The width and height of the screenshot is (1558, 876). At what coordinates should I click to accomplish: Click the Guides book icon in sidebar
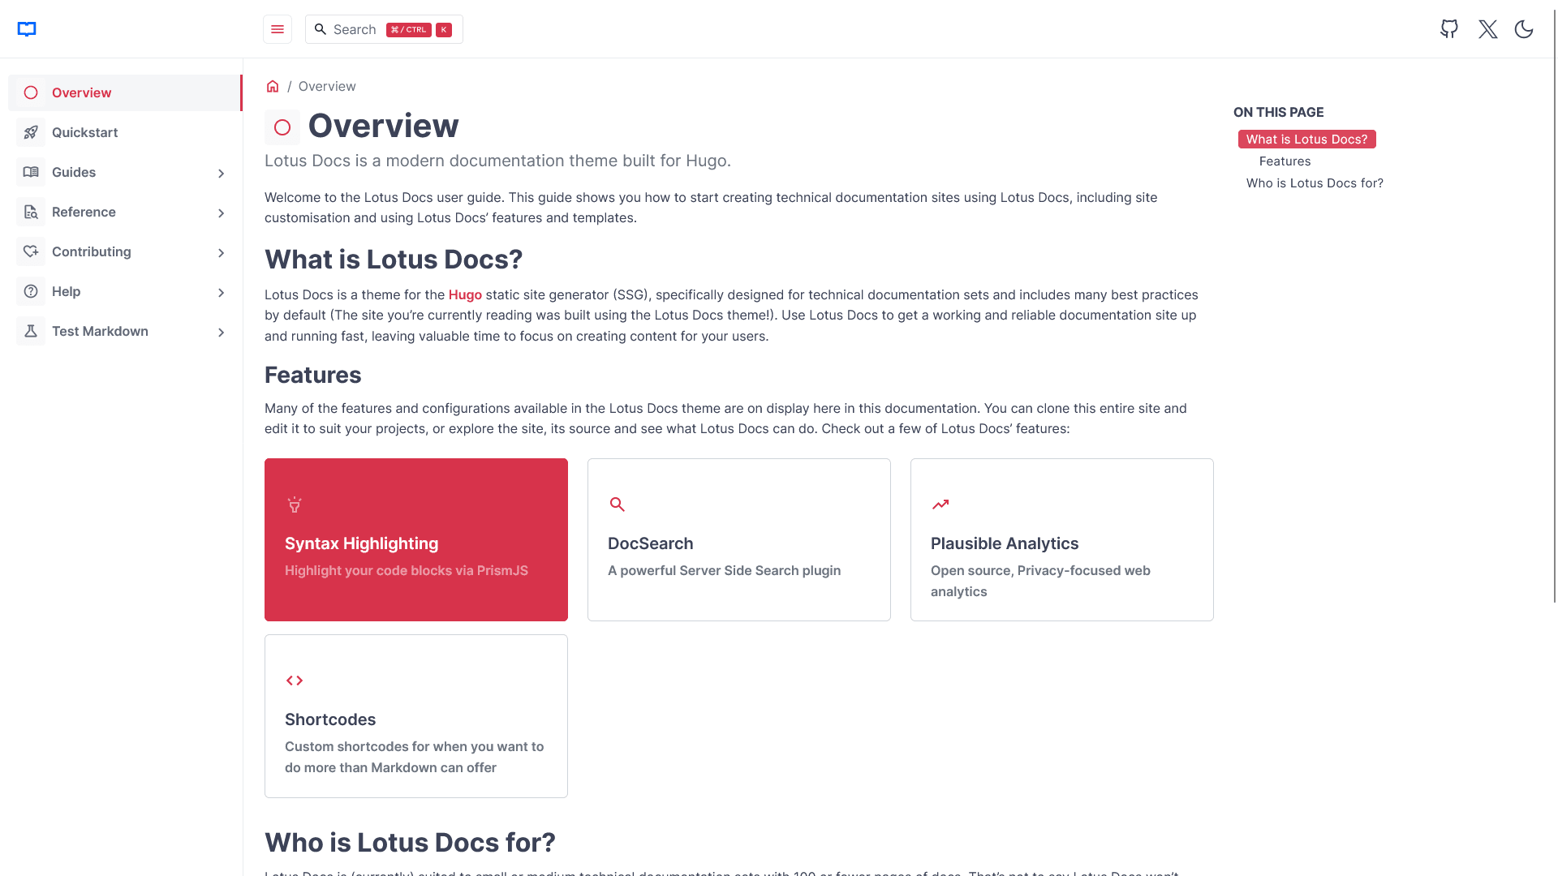(31, 172)
